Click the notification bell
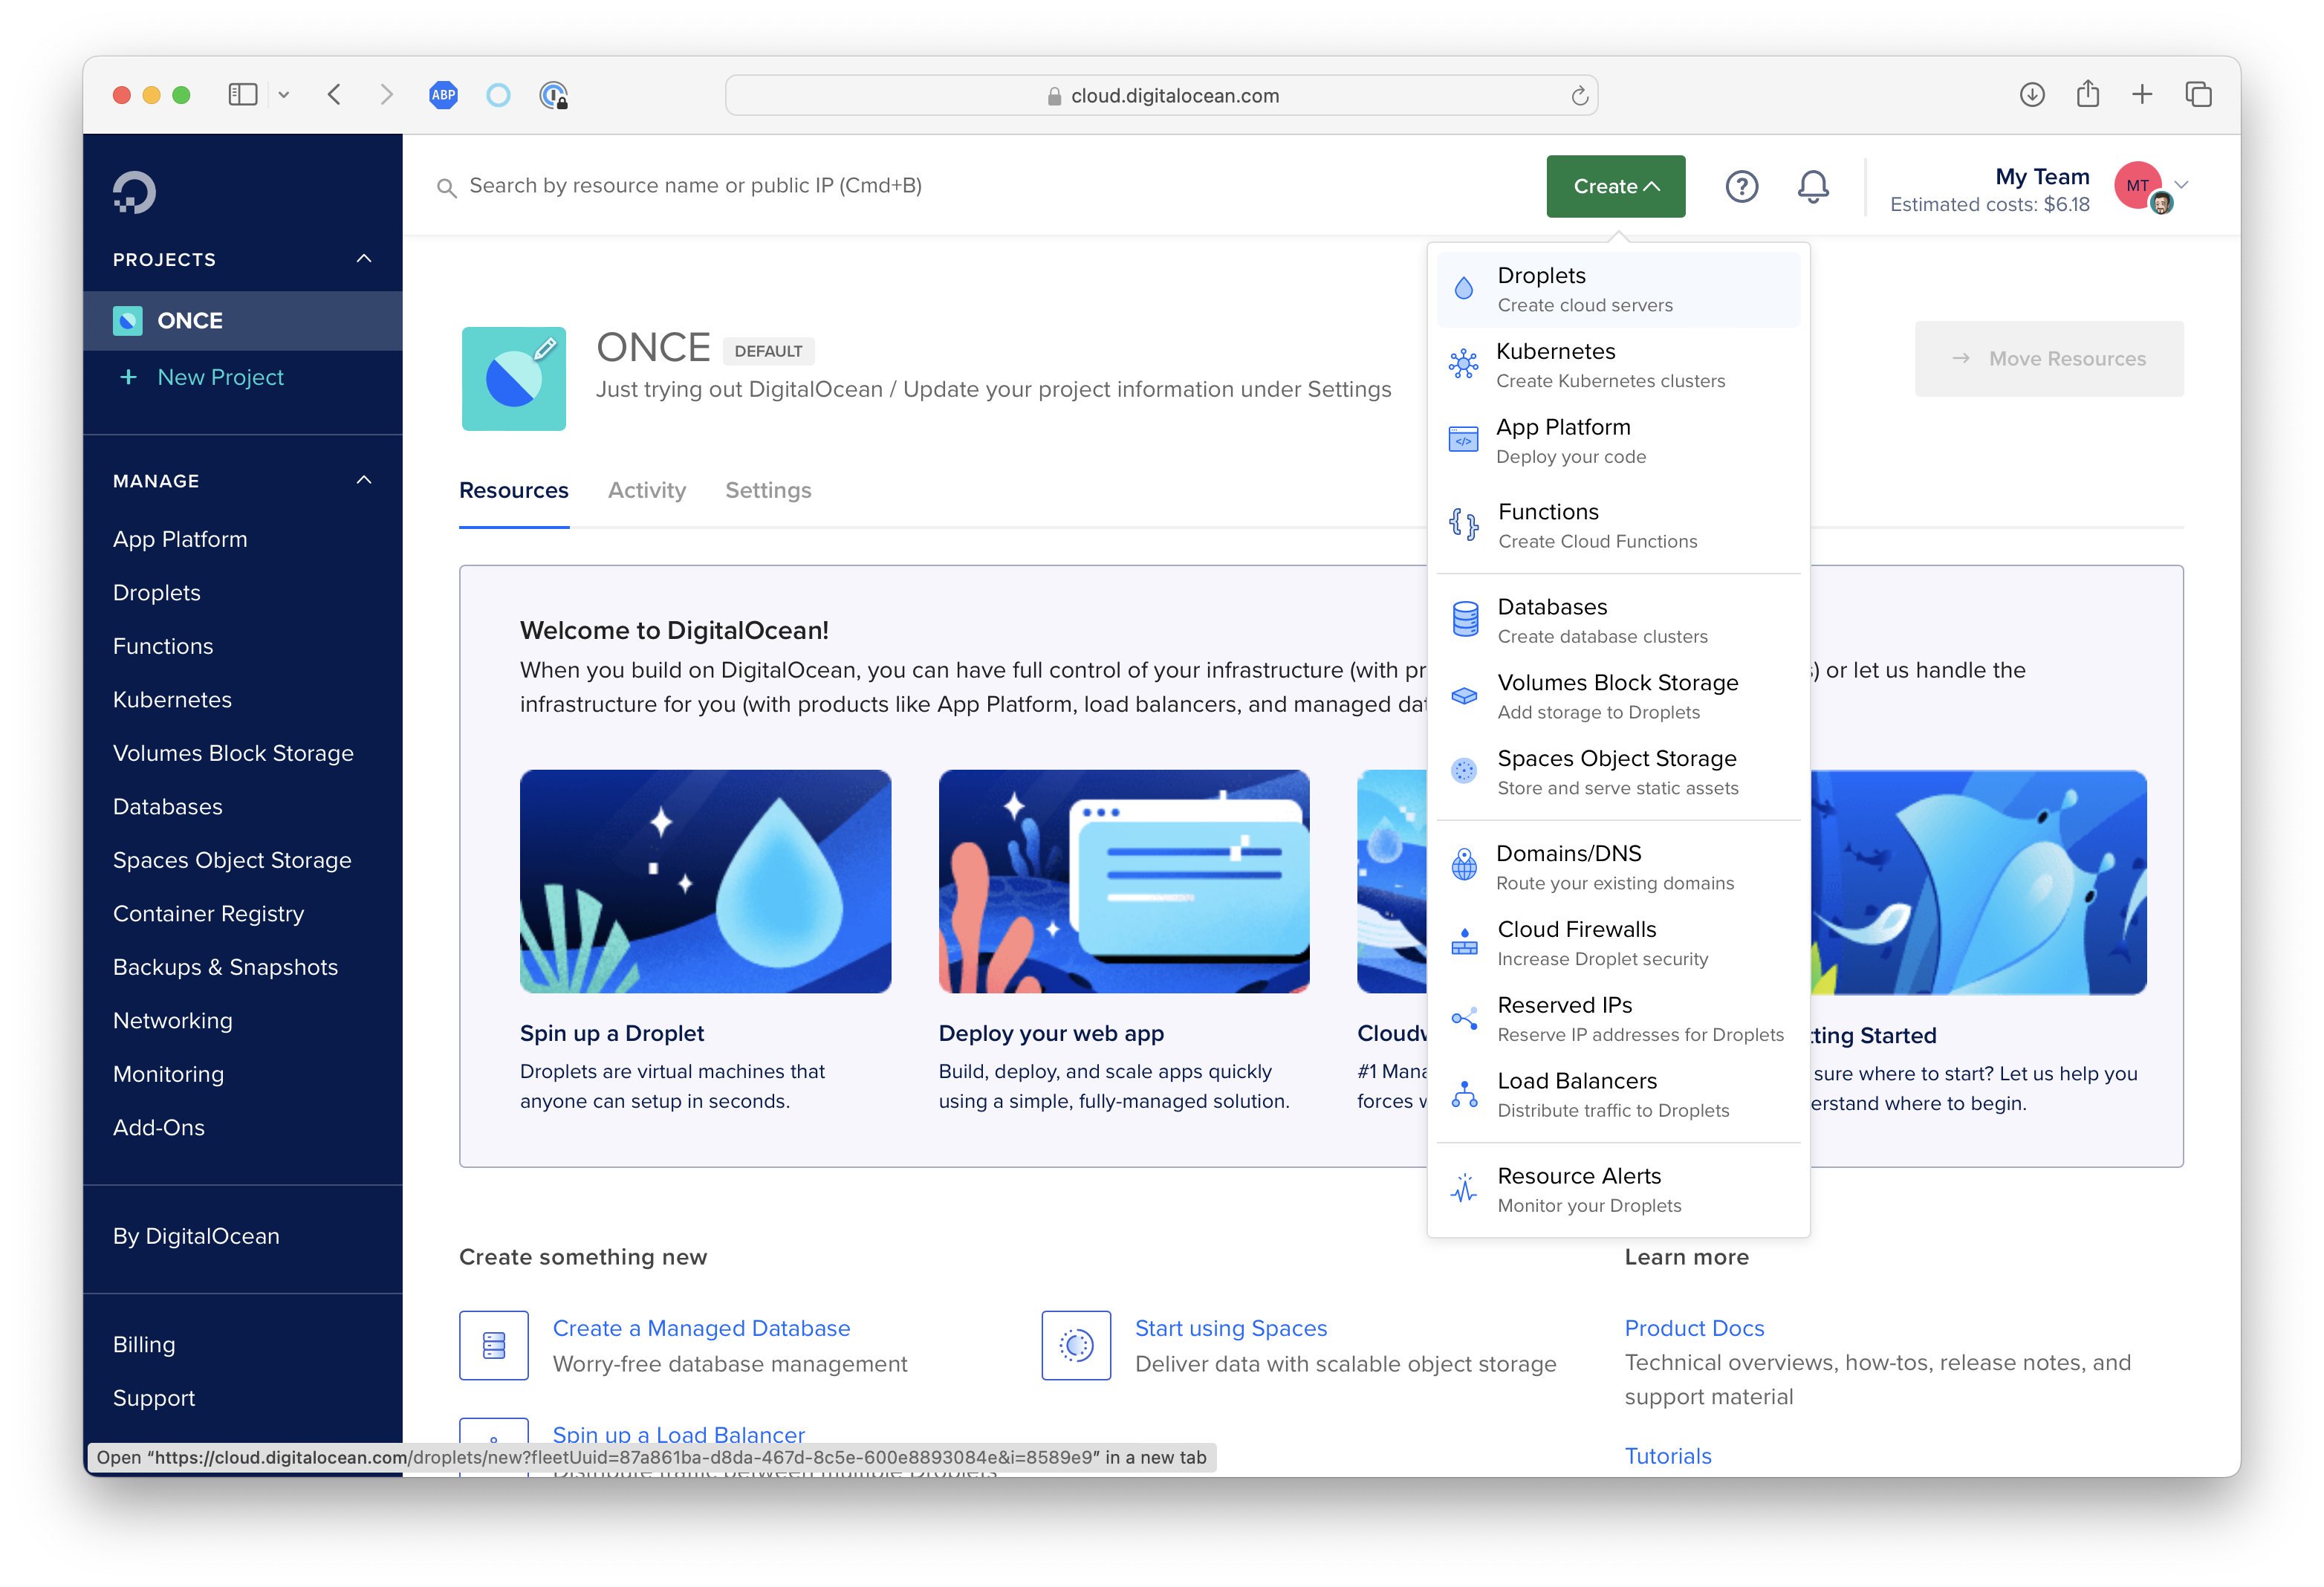Screen dimensions: 2324x1587 [x=1813, y=186]
